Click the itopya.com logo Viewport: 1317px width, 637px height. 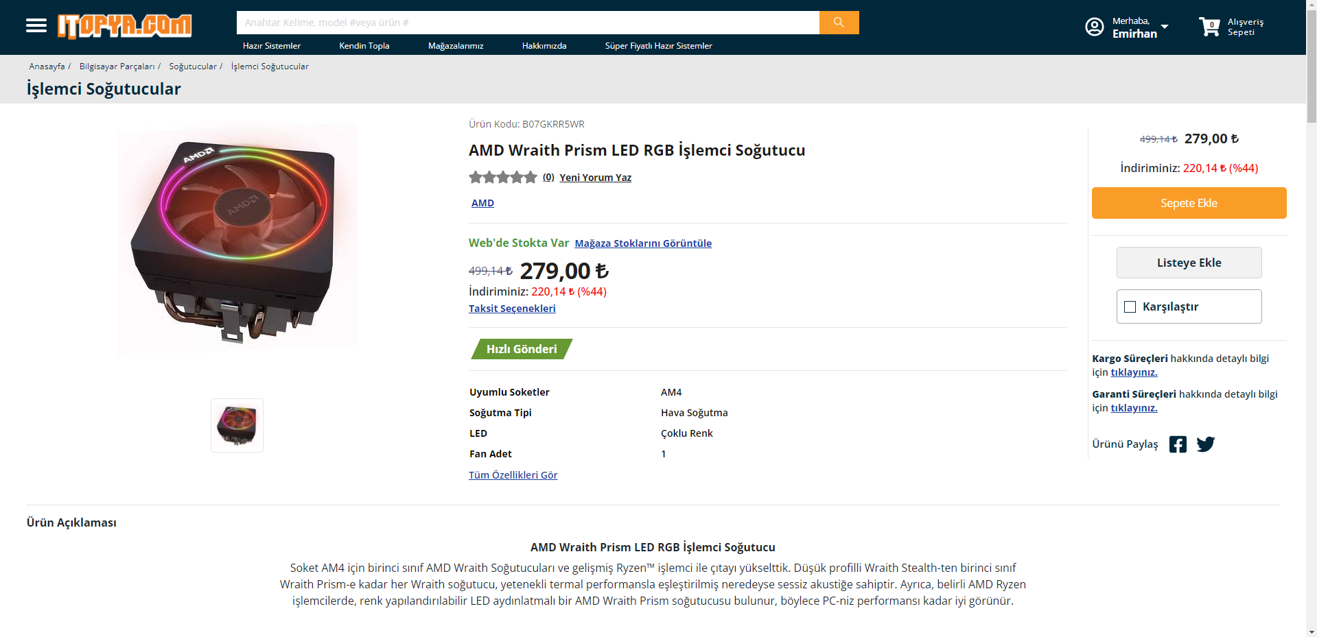[x=124, y=26]
